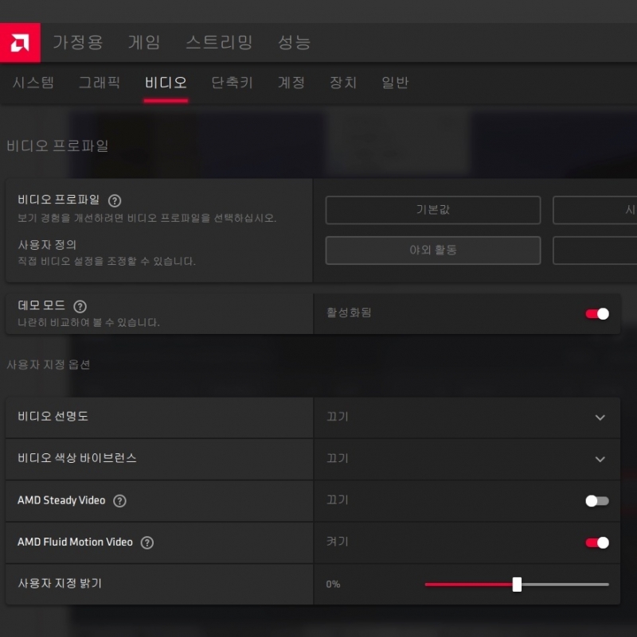
Task: Click the 사용자 지정 옵션 heading
Action: pyautogui.click(x=49, y=364)
